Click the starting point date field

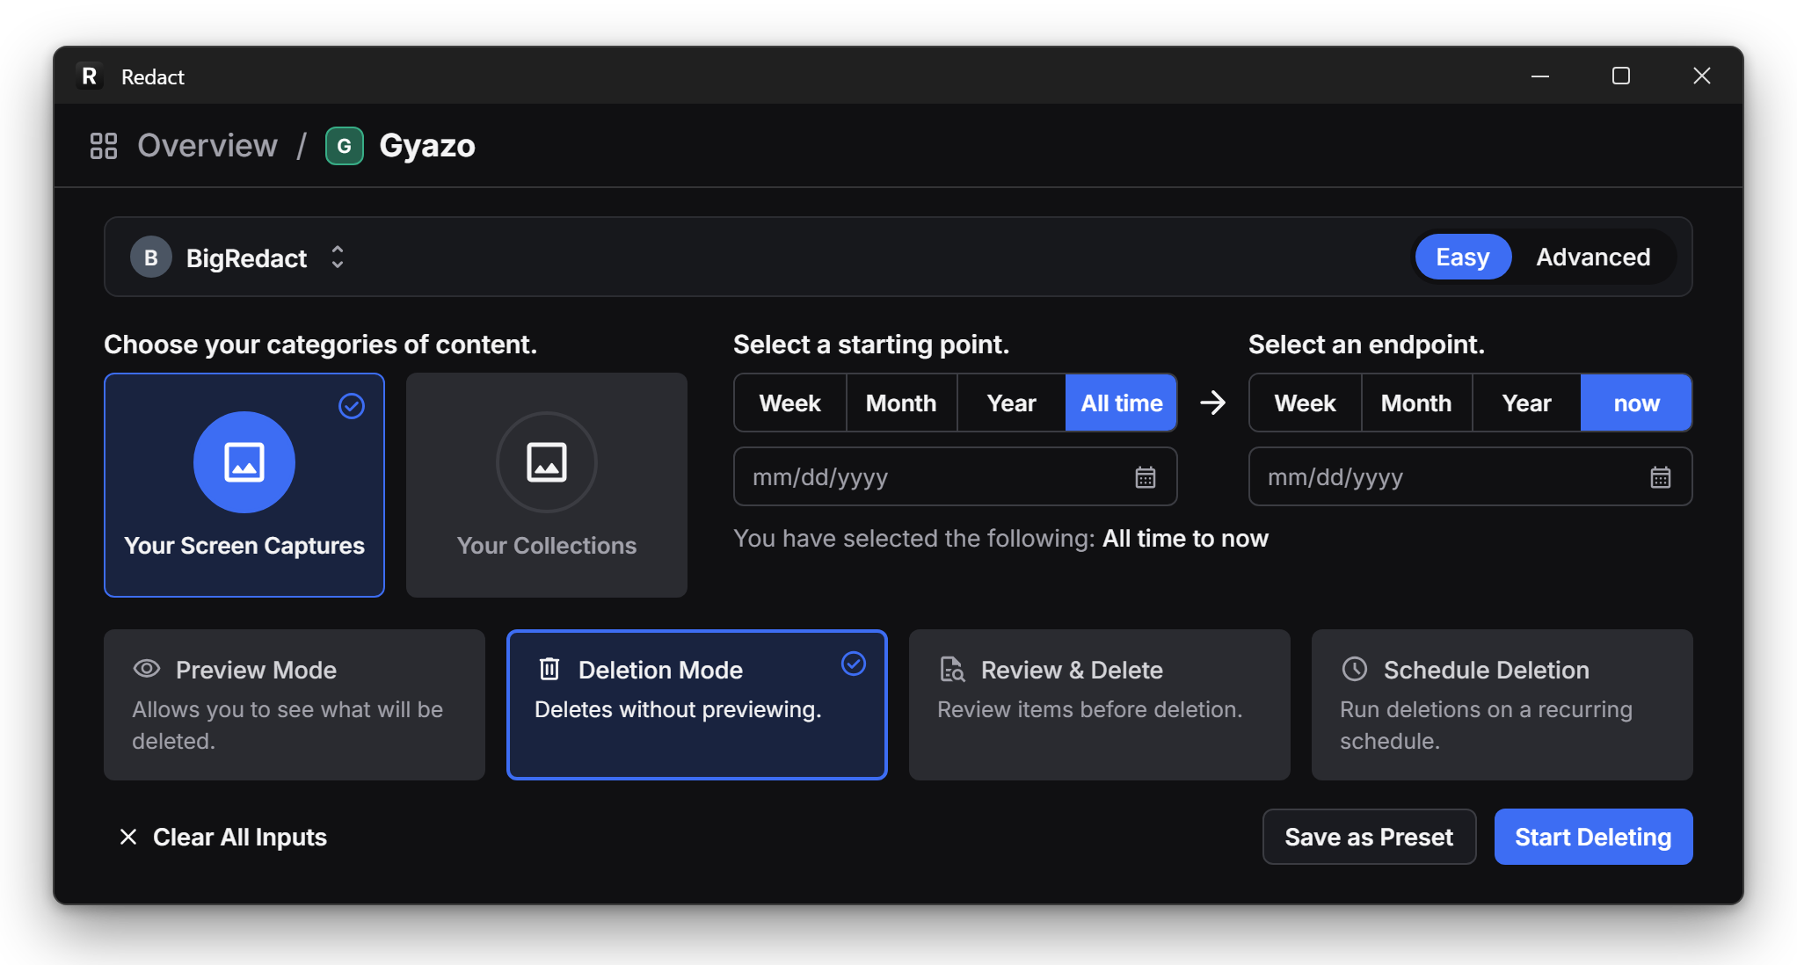(956, 476)
